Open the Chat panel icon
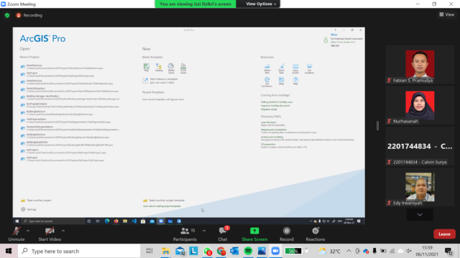The height and width of the screenshot is (258, 460). pyautogui.click(x=223, y=231)
